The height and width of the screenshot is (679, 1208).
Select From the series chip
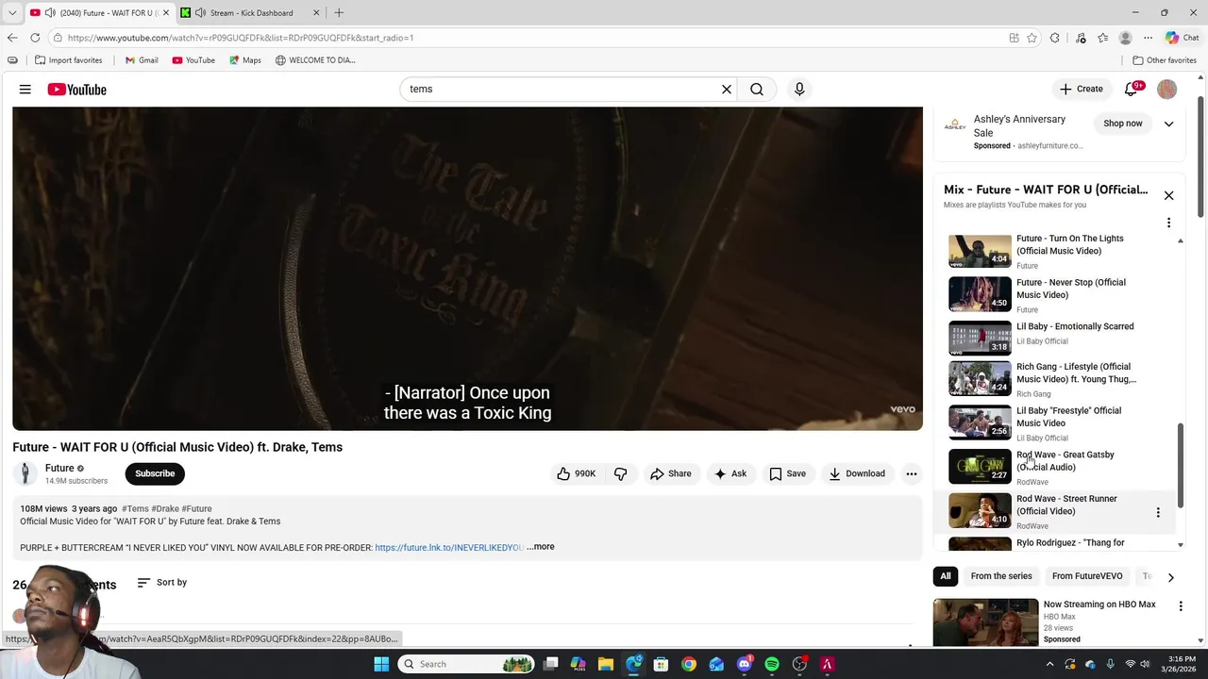1001,576
